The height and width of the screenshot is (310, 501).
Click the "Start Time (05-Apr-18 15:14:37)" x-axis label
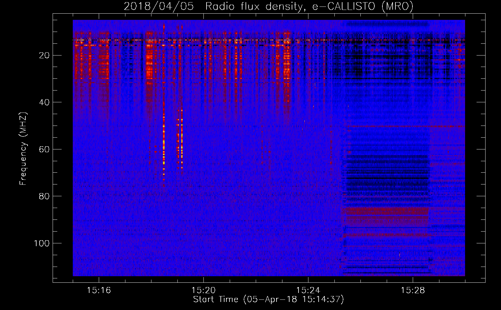(268, 299)
